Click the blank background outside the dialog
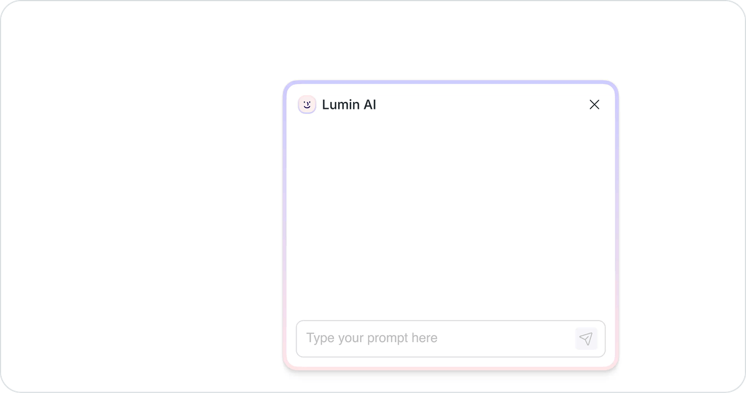Image resolution: width=746 pixels, height=393 pixels. (x=137, y=199)
